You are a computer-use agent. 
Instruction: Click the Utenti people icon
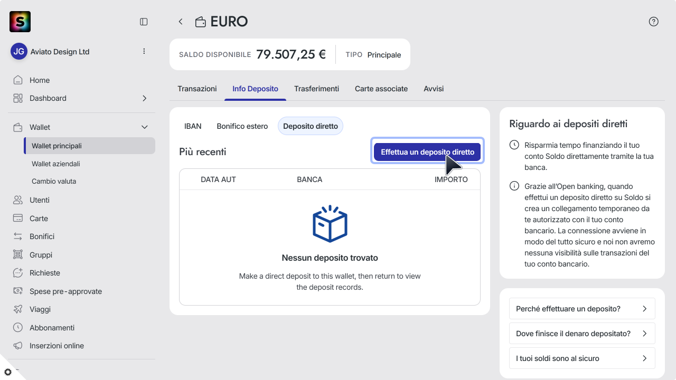pyautogui.click(x=18, y=200)
